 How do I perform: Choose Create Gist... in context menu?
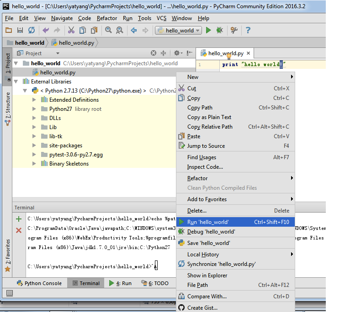[235, 308]
